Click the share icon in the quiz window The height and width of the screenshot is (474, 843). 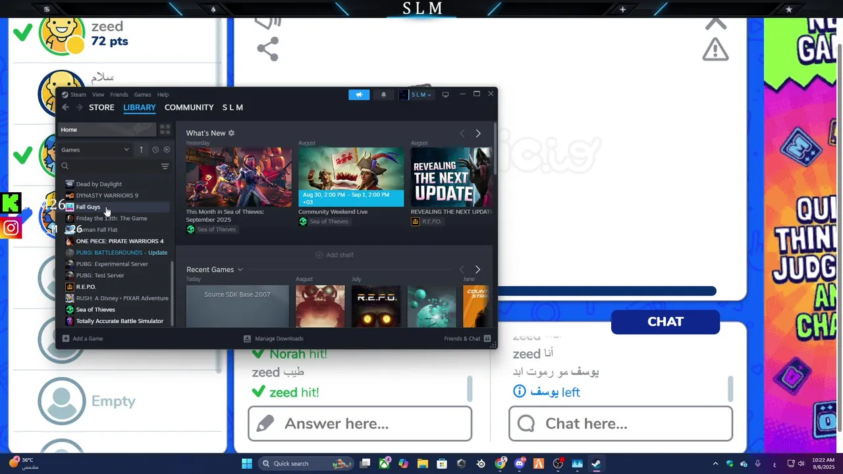267,49
